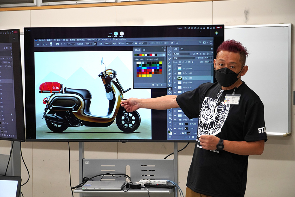
Task: Open the 編集(E) menu
Action: pos(50,40)
